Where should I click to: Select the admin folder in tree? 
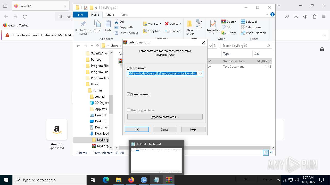95,90
